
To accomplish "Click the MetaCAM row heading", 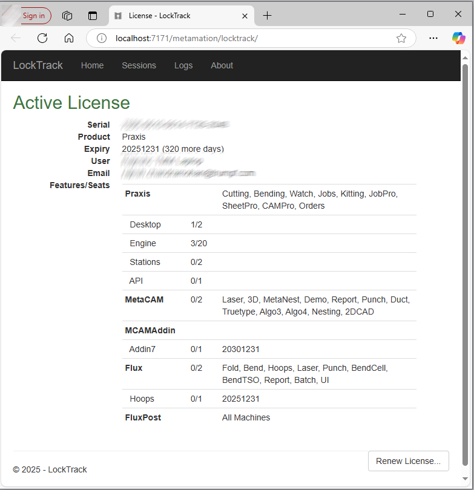I will click(144, 299).
